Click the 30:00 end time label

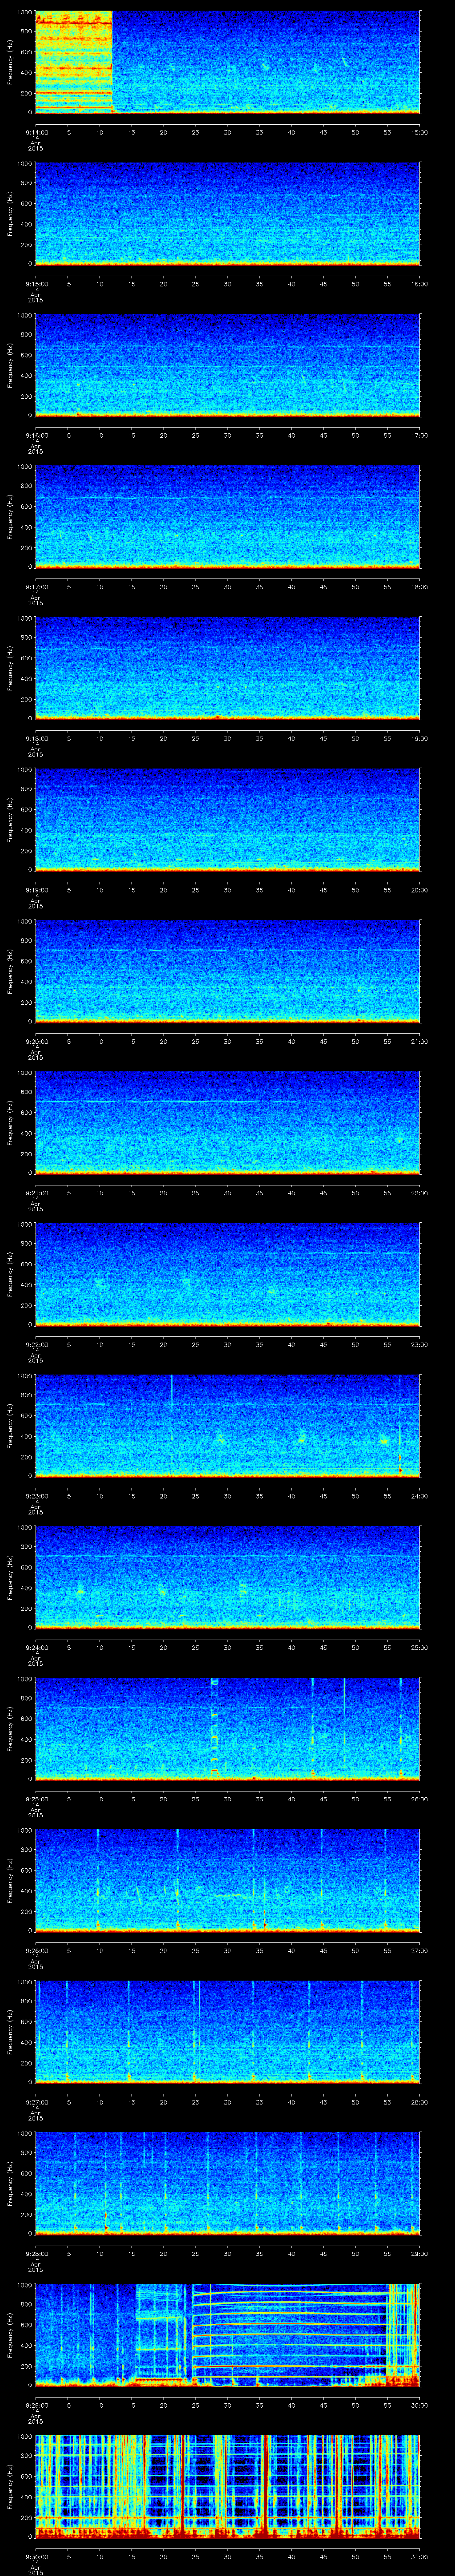[x=419, y=2405]
